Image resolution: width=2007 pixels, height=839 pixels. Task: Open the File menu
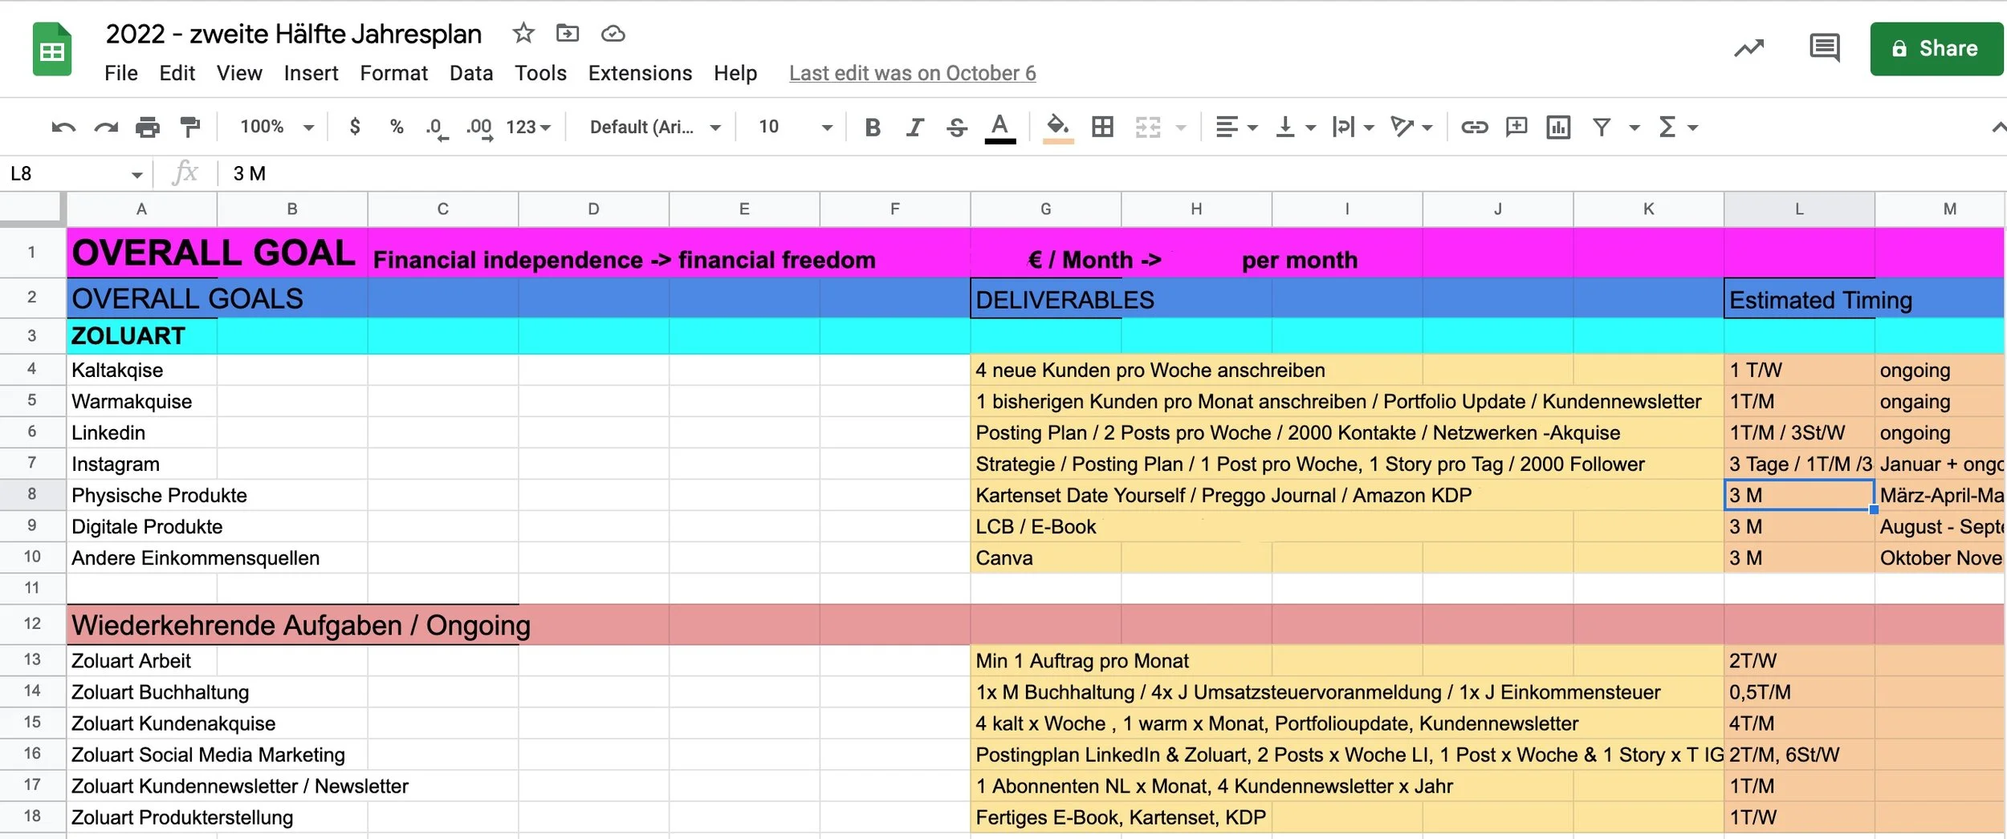pyautogui.click(x=121, y=73)
